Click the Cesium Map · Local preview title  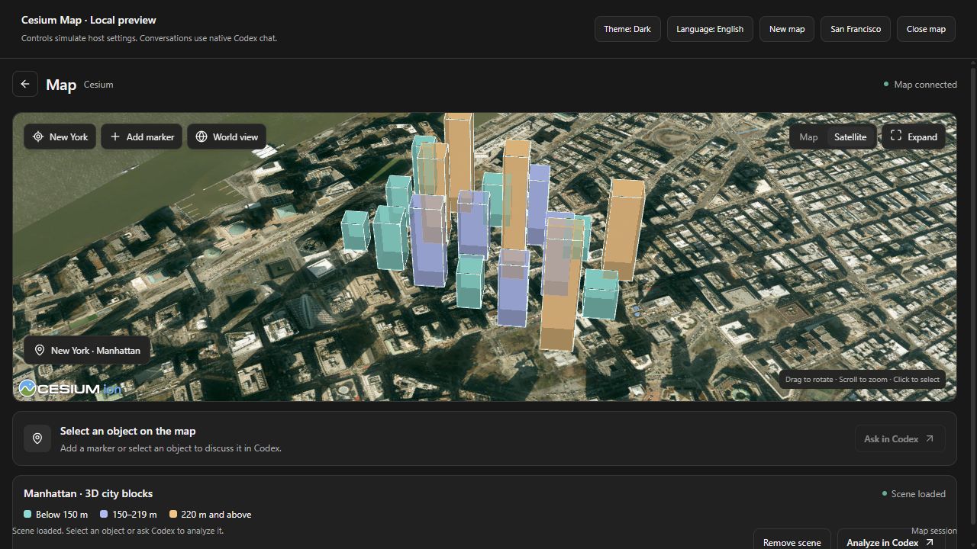click(89, 20)
